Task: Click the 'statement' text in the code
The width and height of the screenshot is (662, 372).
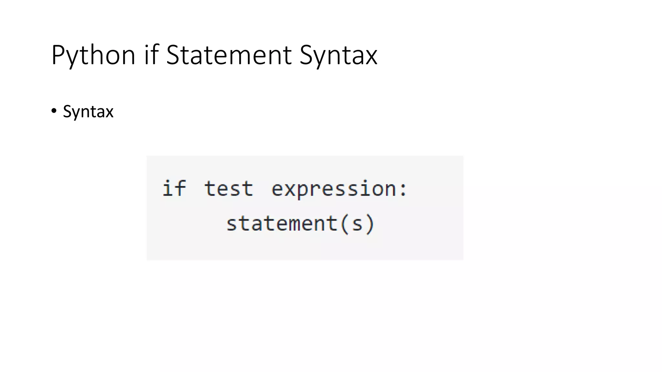Action: pos(282,223)
